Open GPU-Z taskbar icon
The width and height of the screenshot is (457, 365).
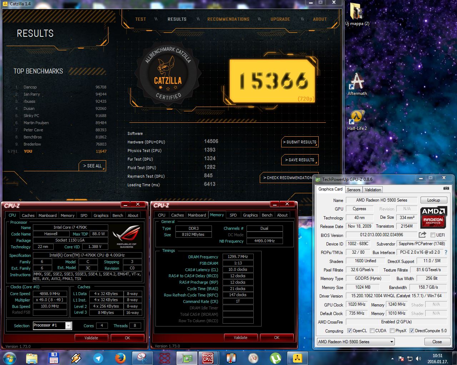point(187,358)
